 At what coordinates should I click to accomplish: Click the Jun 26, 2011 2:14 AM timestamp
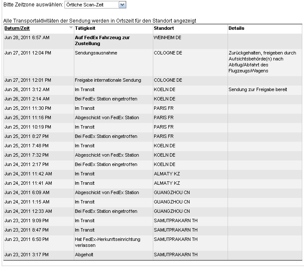point(27,99)
